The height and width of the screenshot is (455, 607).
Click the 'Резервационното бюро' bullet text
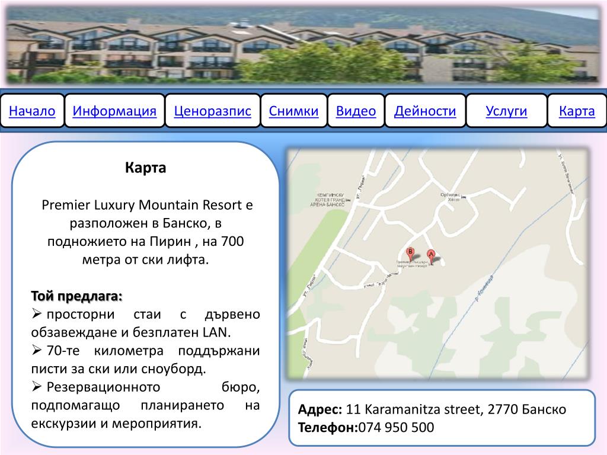[x=145, y=405]
